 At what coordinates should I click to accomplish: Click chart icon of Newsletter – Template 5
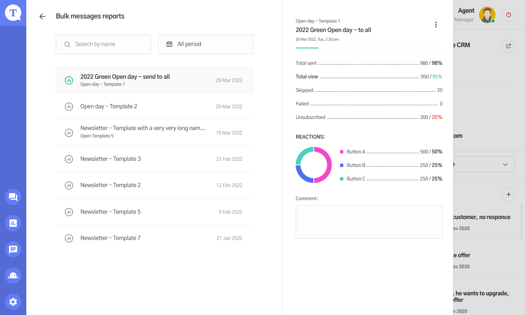[x=69, y=212]
